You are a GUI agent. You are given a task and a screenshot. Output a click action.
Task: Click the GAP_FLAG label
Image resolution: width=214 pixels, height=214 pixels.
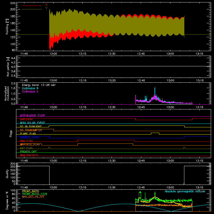(26, 119)
